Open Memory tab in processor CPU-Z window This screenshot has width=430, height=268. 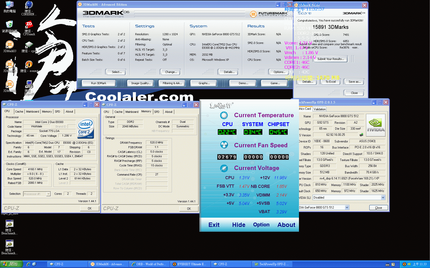(47, 112)
